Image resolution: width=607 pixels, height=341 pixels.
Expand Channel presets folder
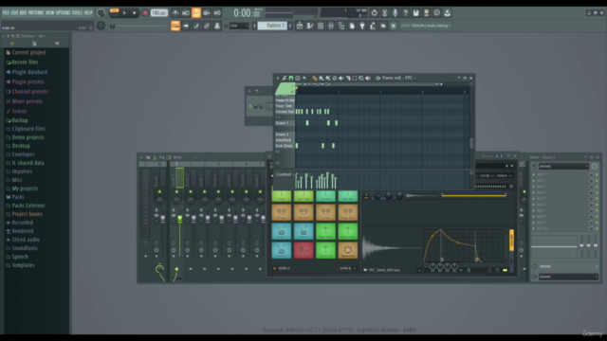(29, 92)
